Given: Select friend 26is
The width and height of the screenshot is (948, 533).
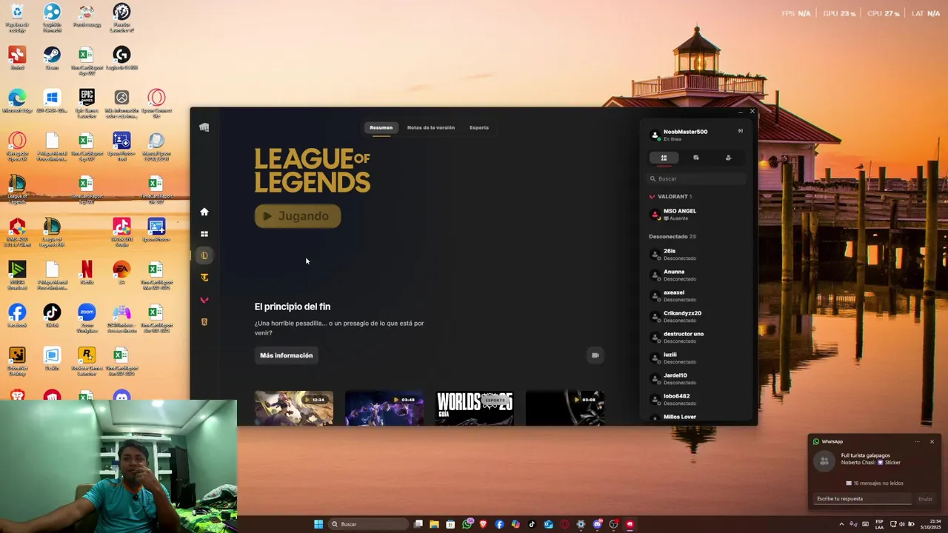Looking at the screenshot, I should pyautogui.click(x=696, y=254).
